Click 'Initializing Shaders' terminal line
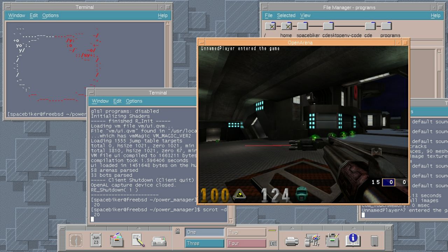The image size is (448, 252). pyautogui.click(x=120, y=116)
